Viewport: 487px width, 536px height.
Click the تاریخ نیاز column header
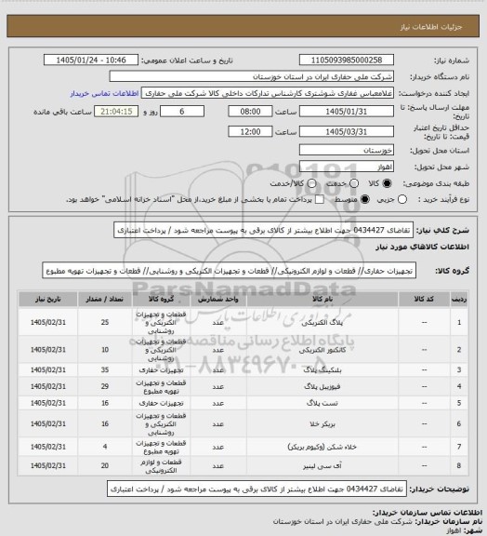point(47,299)
